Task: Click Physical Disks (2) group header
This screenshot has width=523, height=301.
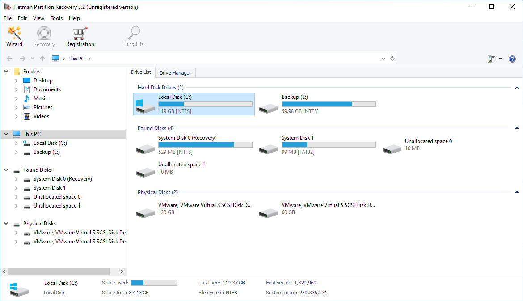Action: click(x=157, y=193)
